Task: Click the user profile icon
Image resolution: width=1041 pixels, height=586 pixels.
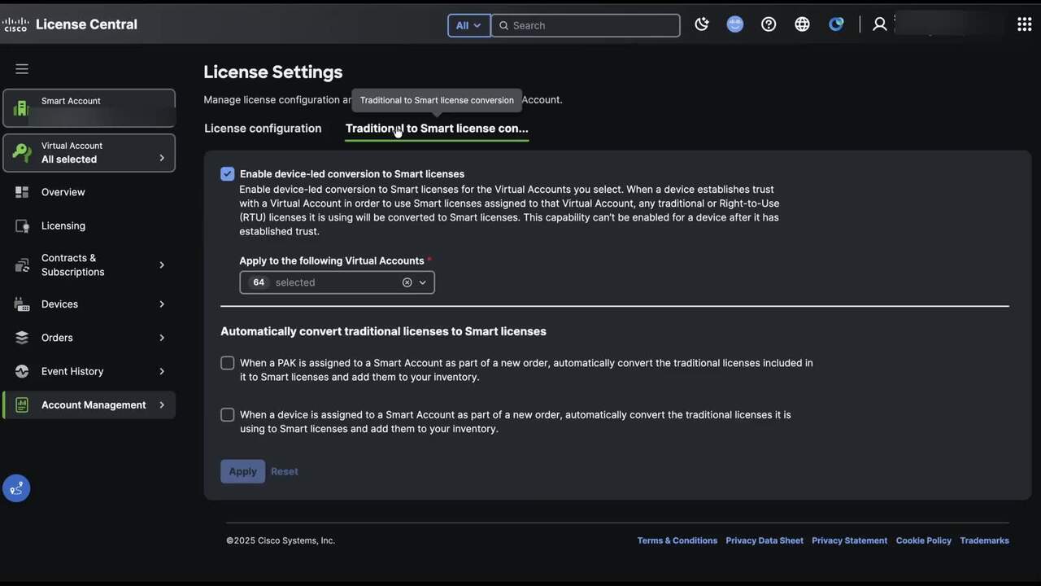Action: [879, 24]
